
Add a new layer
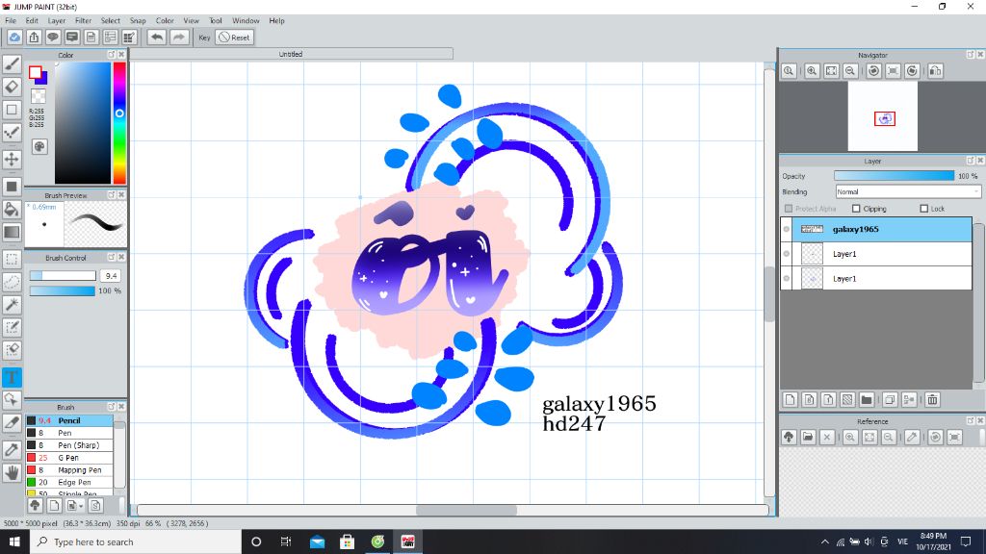tap(791, 399)
